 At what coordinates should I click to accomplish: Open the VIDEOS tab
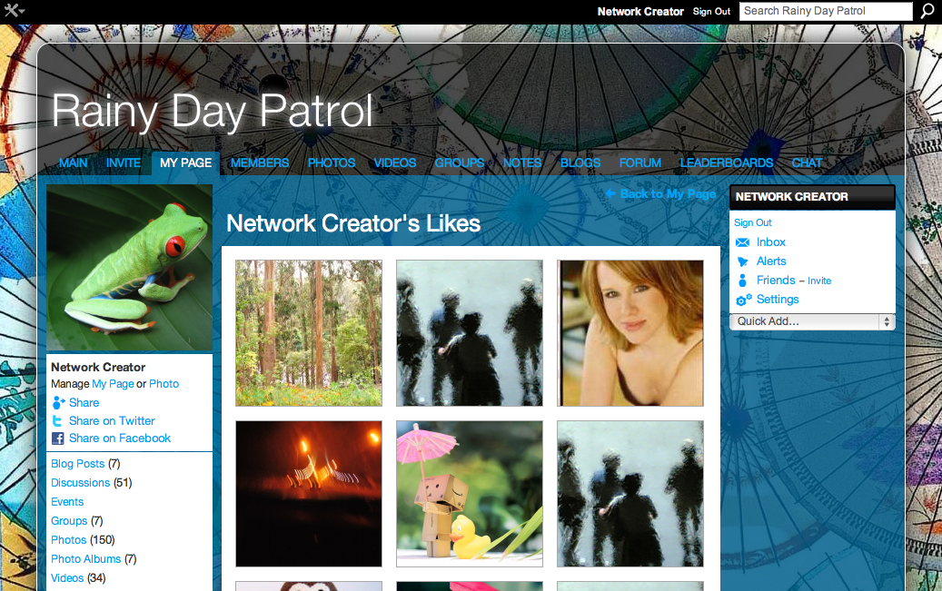395,163
